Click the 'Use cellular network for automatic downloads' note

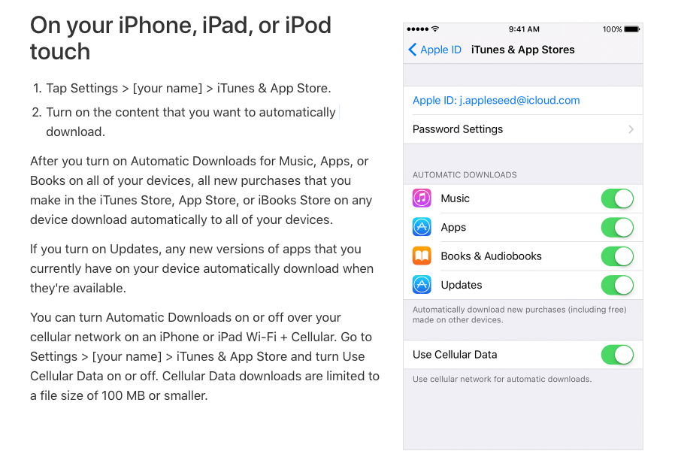502,379
